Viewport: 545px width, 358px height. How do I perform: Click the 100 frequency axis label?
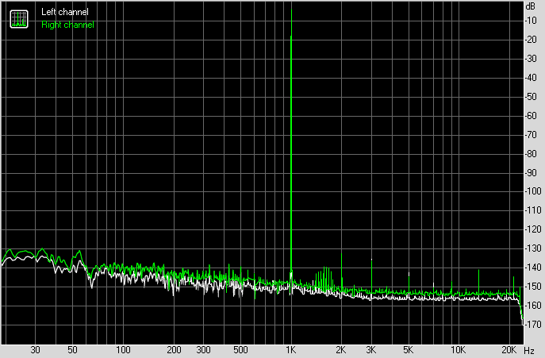(123, 349)
